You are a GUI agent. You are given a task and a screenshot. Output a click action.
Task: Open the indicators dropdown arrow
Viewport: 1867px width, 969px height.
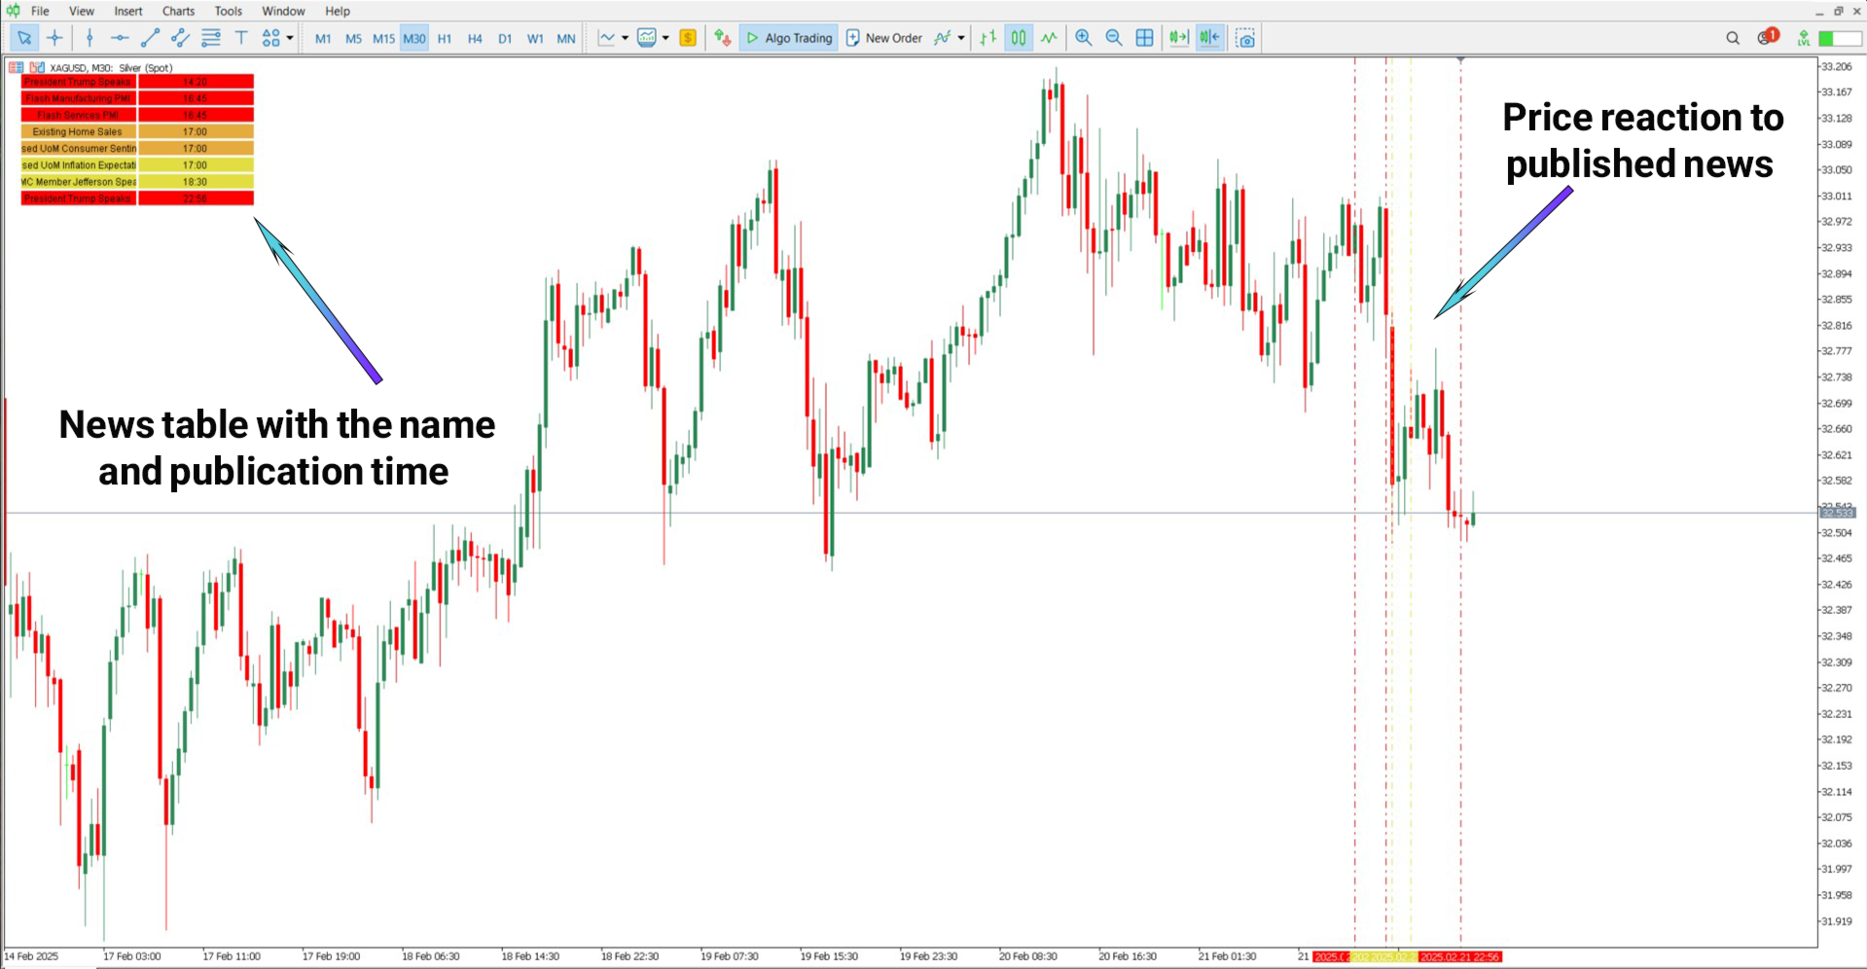pyautogui.click(x=963, y=38)
